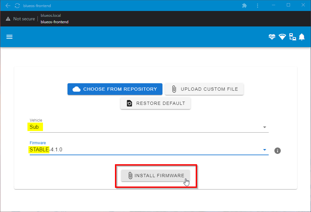Click CHOOSE FROM REPOSITORY

(x=115, y=89)
